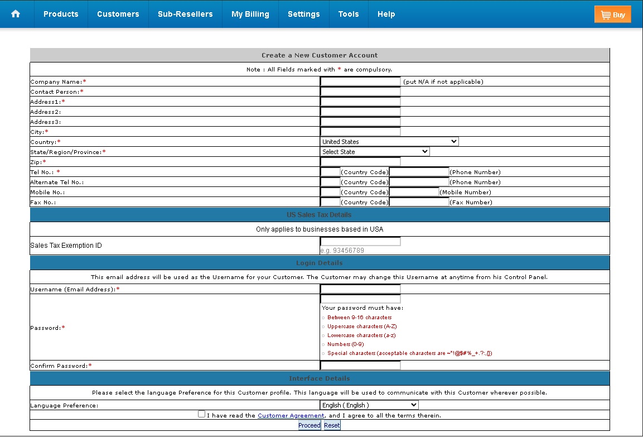Click the 'e.g. 93456789' example text
Screen dimensions: 643x437
tap(342, 250)
